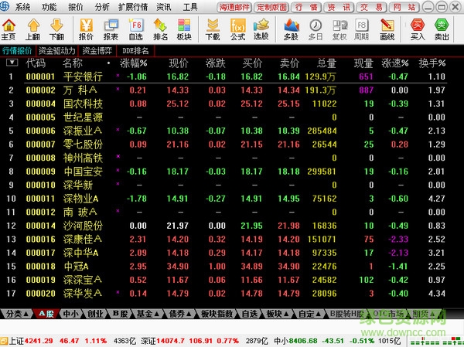The image size is (464, 347).
Task: Switch to the 资金博弈 tab
Action: tap(97, 51)
